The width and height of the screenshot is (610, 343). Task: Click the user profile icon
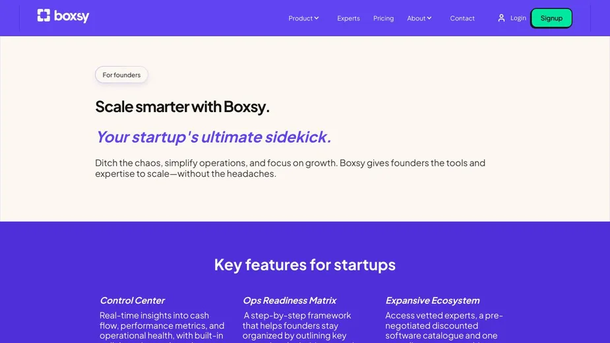[x=501, y=18]
